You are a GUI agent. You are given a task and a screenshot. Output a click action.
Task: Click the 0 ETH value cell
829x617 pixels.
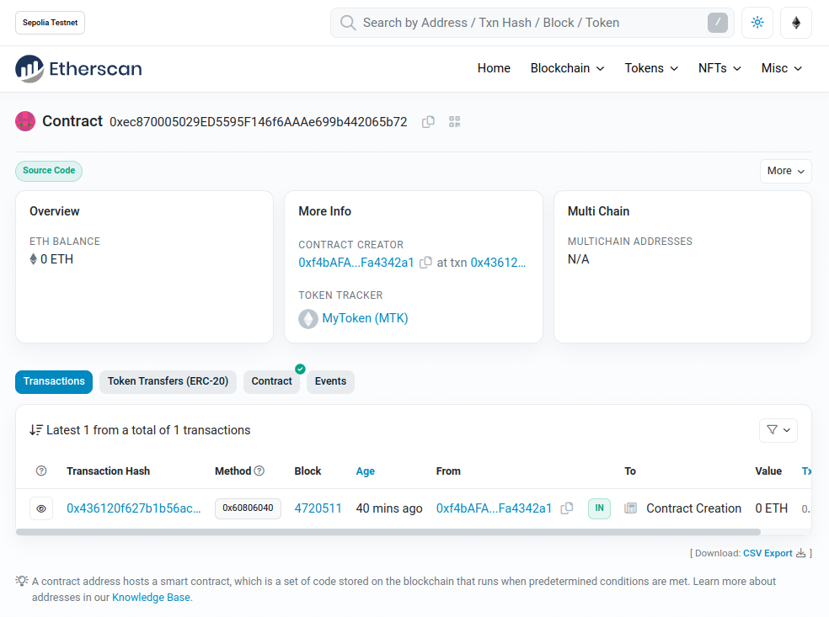click(772, 508)
